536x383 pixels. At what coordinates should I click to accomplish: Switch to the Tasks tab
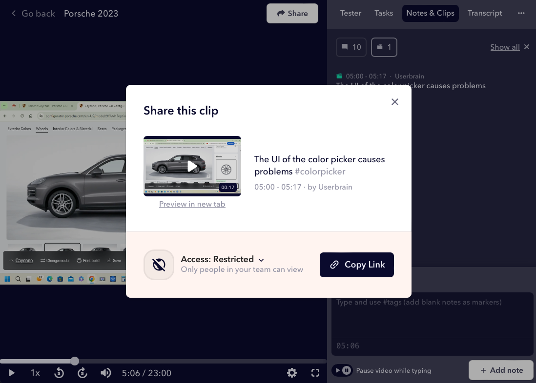(384, 13)
